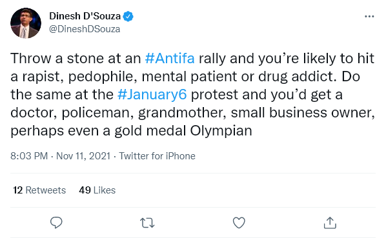Click the blue verified badge
Image resolution: width=386 pixels, height=238 pixels.
coord(128,17)
